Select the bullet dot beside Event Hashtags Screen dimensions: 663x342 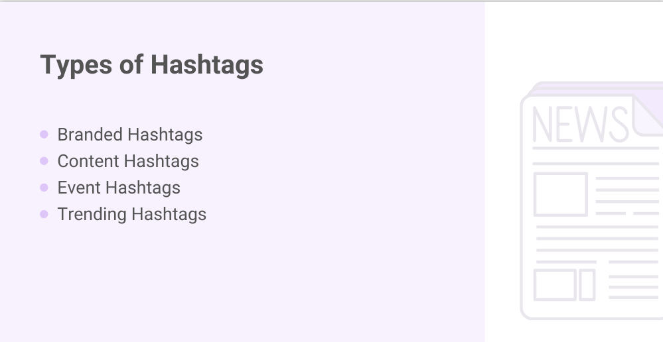pos(44,188)
